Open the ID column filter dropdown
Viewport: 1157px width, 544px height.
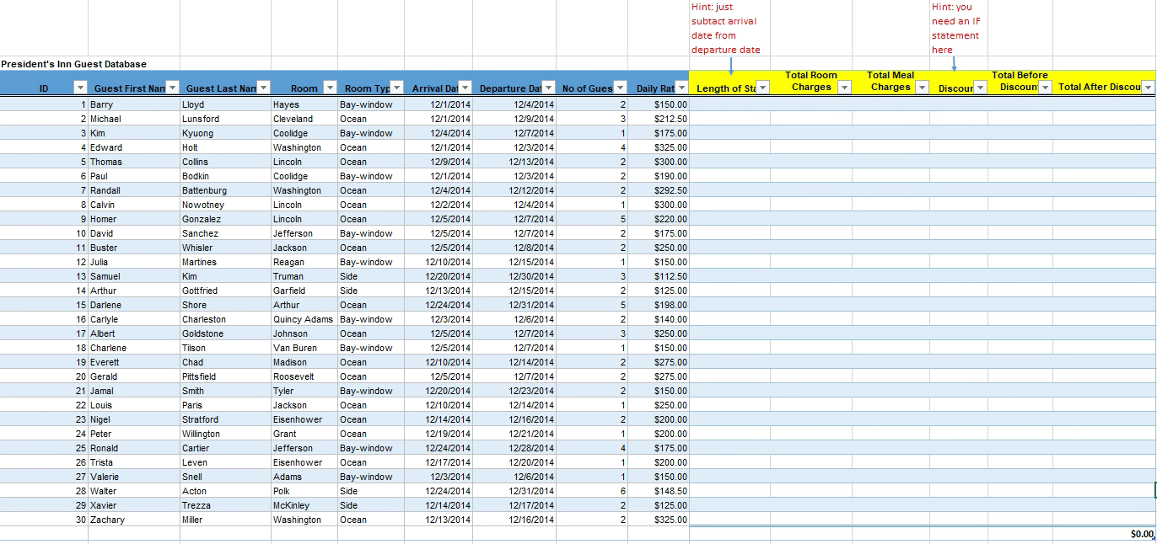point(80,87)
